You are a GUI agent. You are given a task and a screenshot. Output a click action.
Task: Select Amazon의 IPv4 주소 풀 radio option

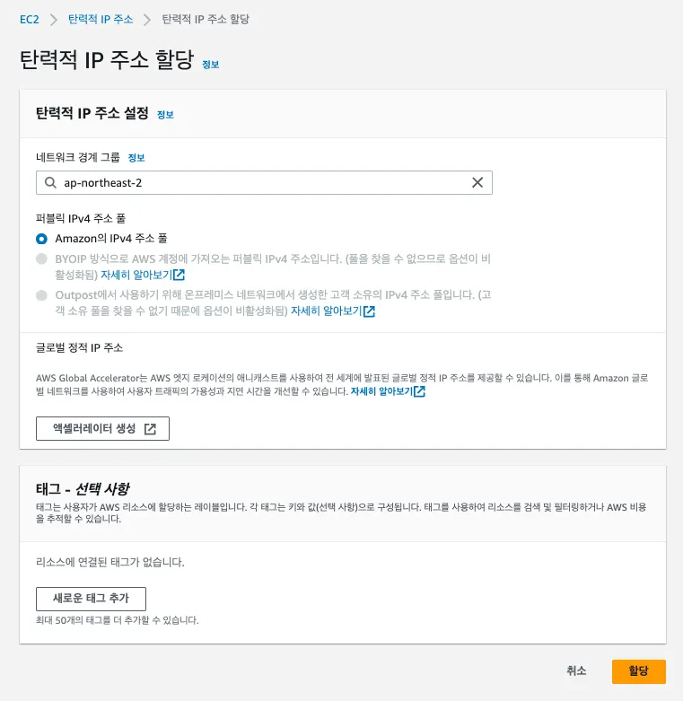coord(41,239)
